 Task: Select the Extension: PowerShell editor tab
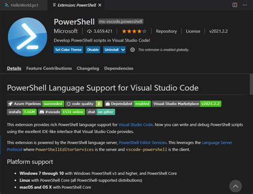click(x=77, y=5)
